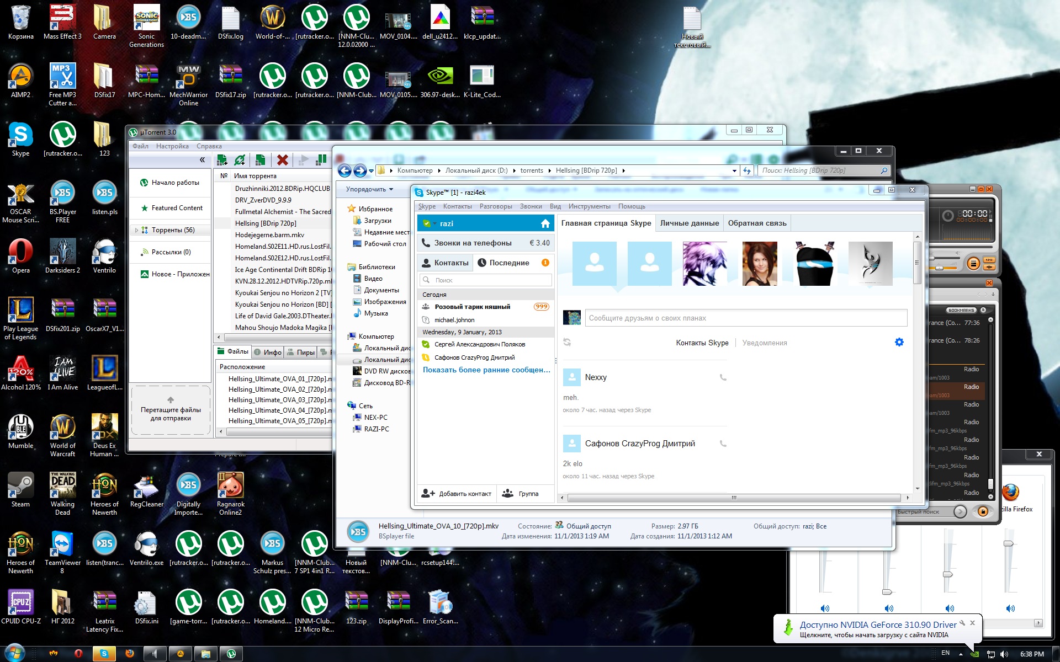
Task: Click Skype contact Поиск field
Action: [x=485, y=280]
